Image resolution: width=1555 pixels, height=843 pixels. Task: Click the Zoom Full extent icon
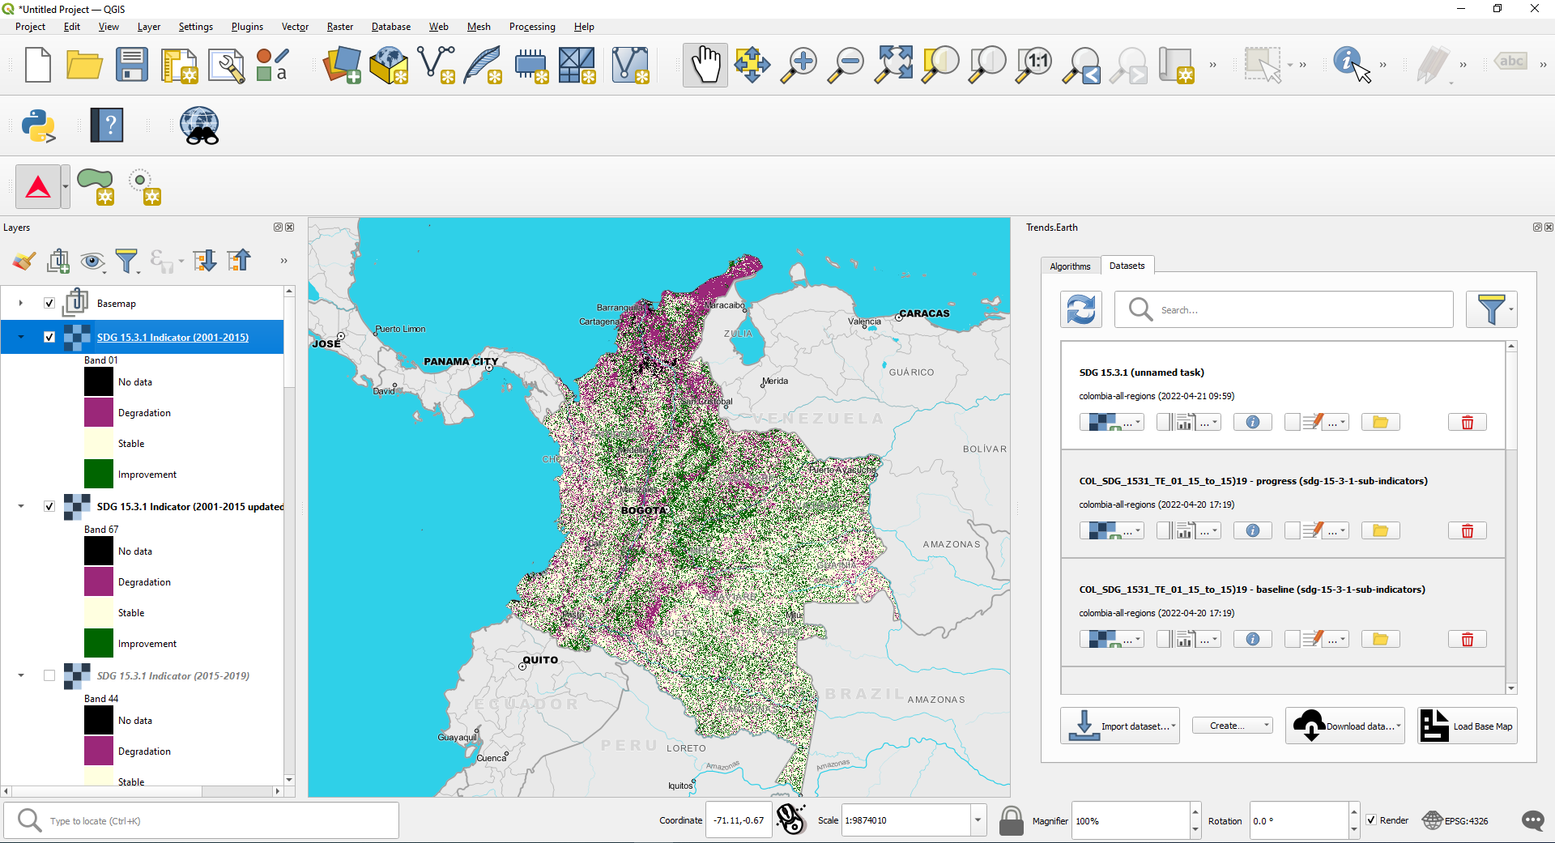point(893,65)
